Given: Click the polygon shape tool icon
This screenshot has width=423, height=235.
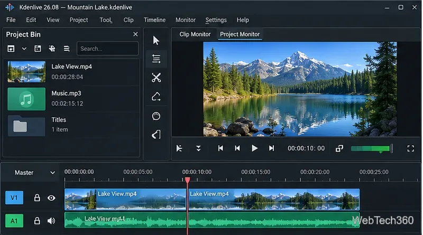Looking at the screenshot, I should click(156, 97).
